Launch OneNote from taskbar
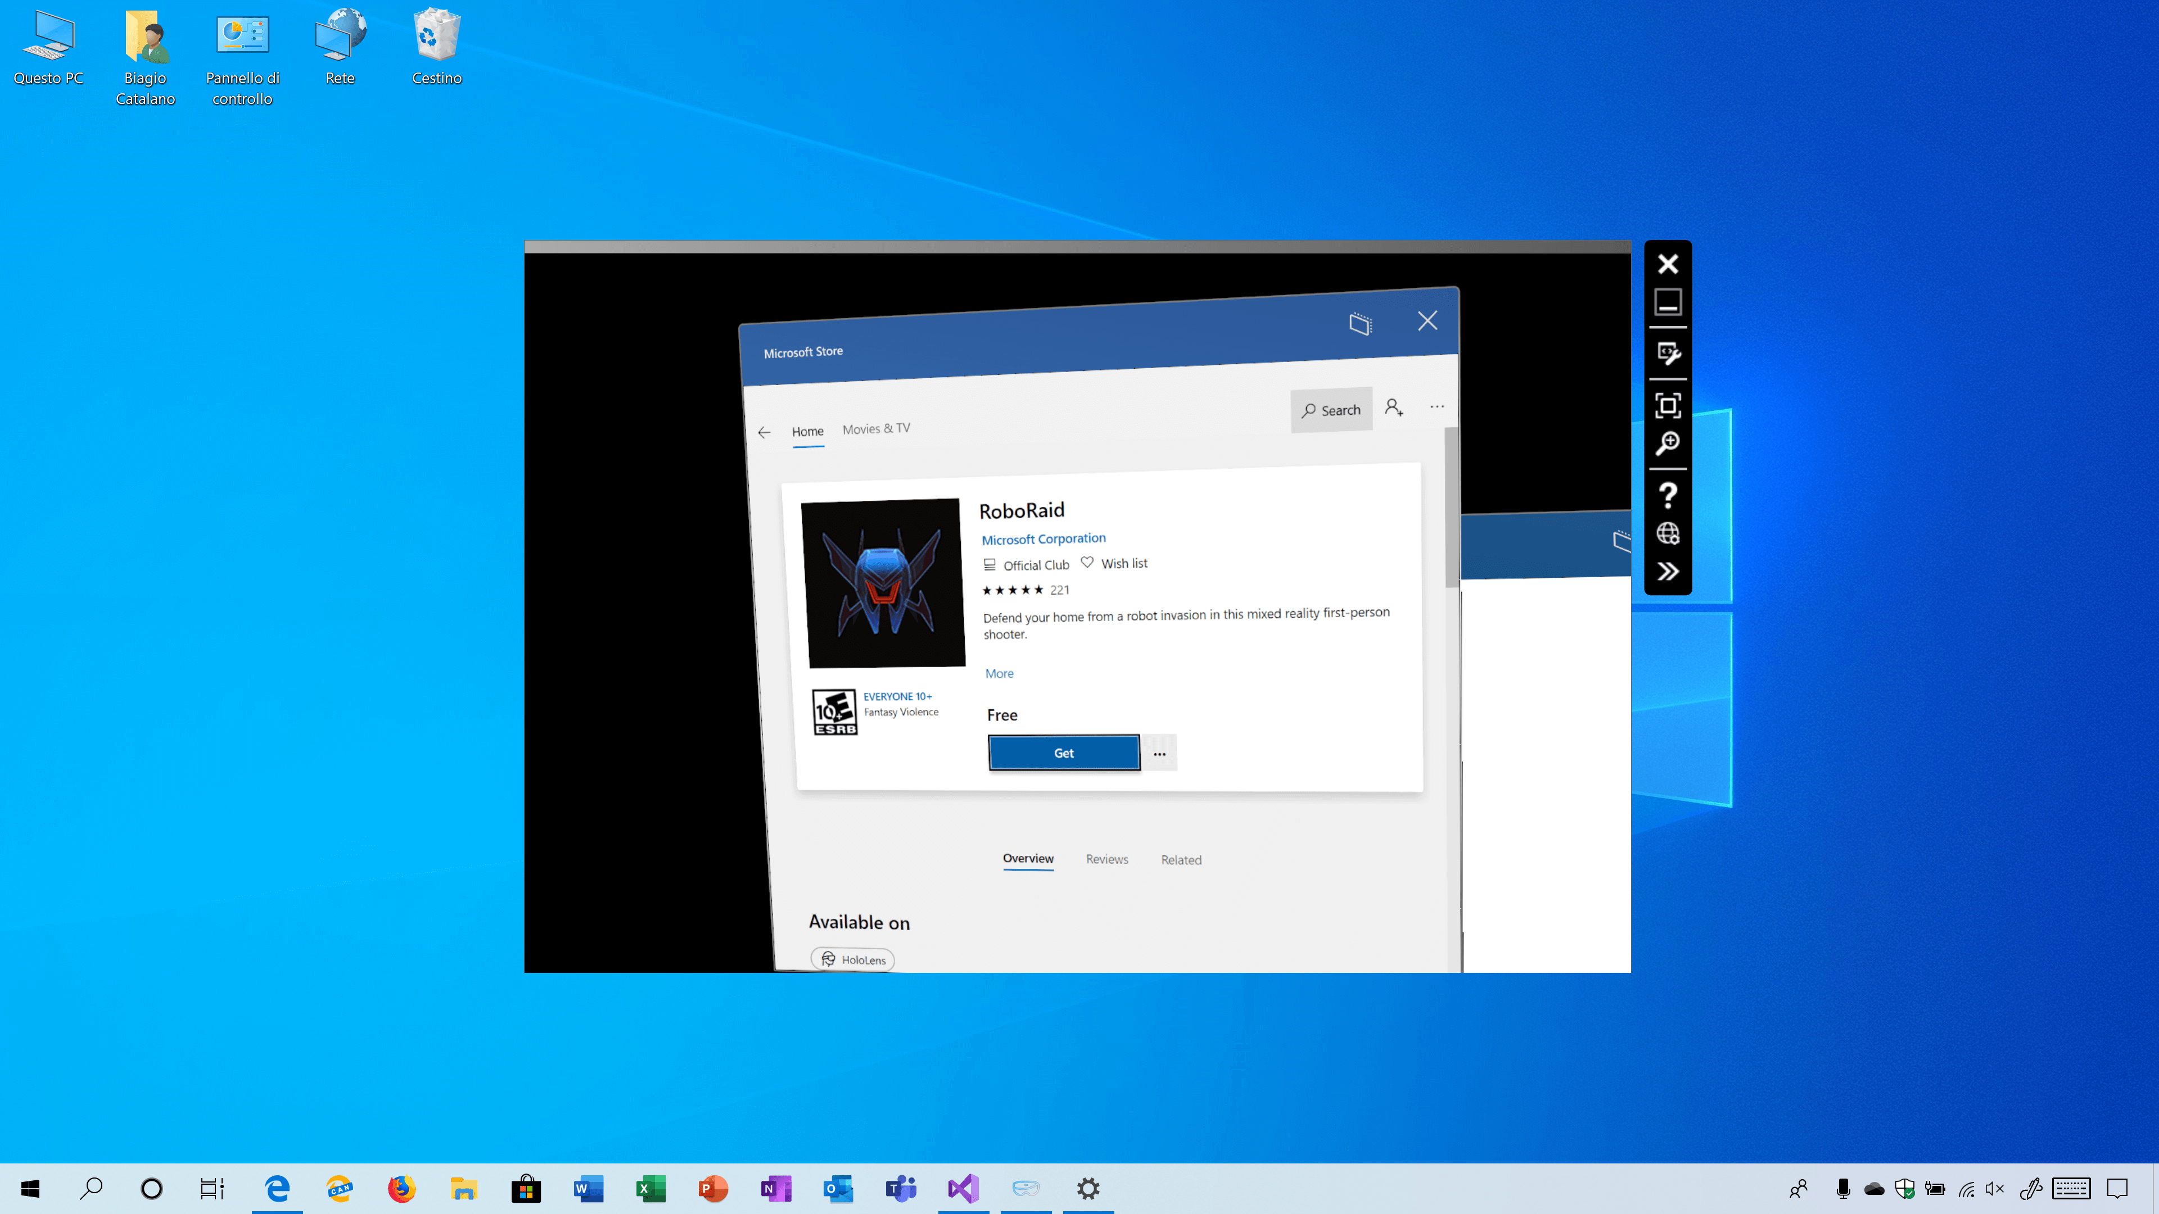This screenshot has height=1214, width=2159. point(775,1188)
